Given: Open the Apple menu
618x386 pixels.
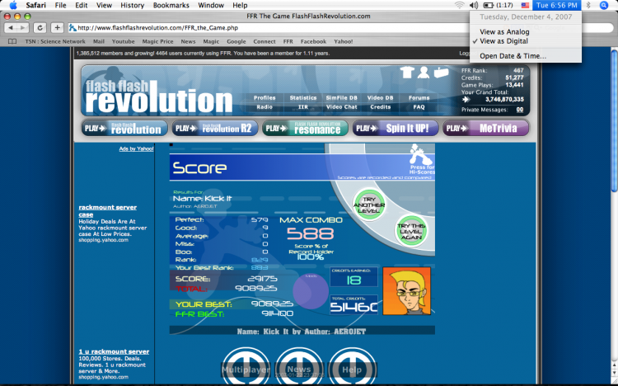Looking at the screenshot, I should coord(13,5).
